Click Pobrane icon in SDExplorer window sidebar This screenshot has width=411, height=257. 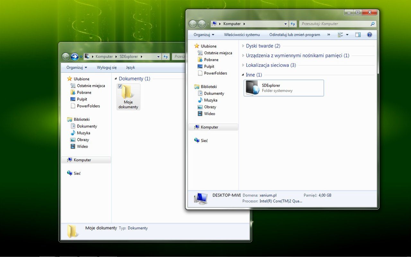[x=73, y=93]
